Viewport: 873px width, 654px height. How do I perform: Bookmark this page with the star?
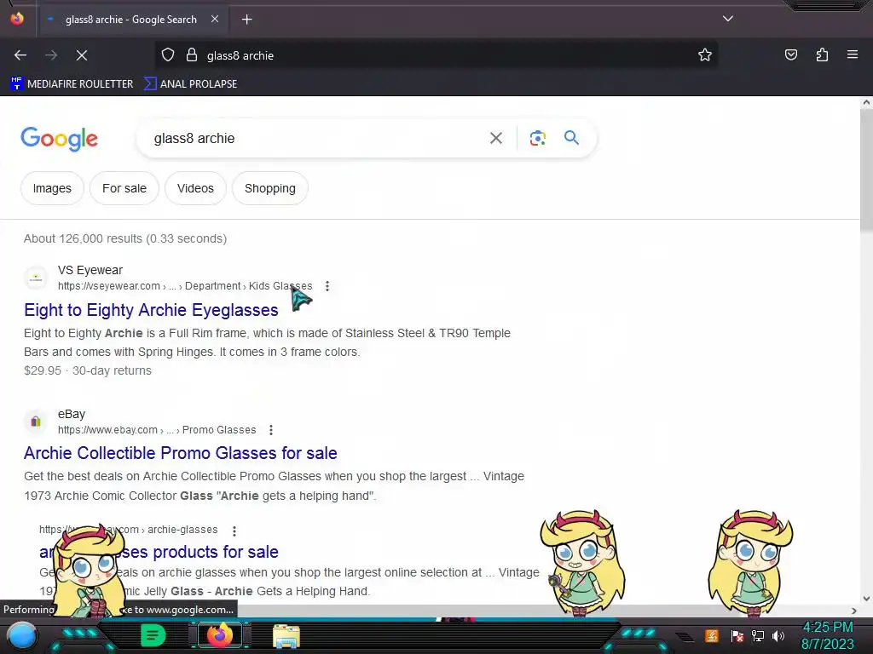705,55
